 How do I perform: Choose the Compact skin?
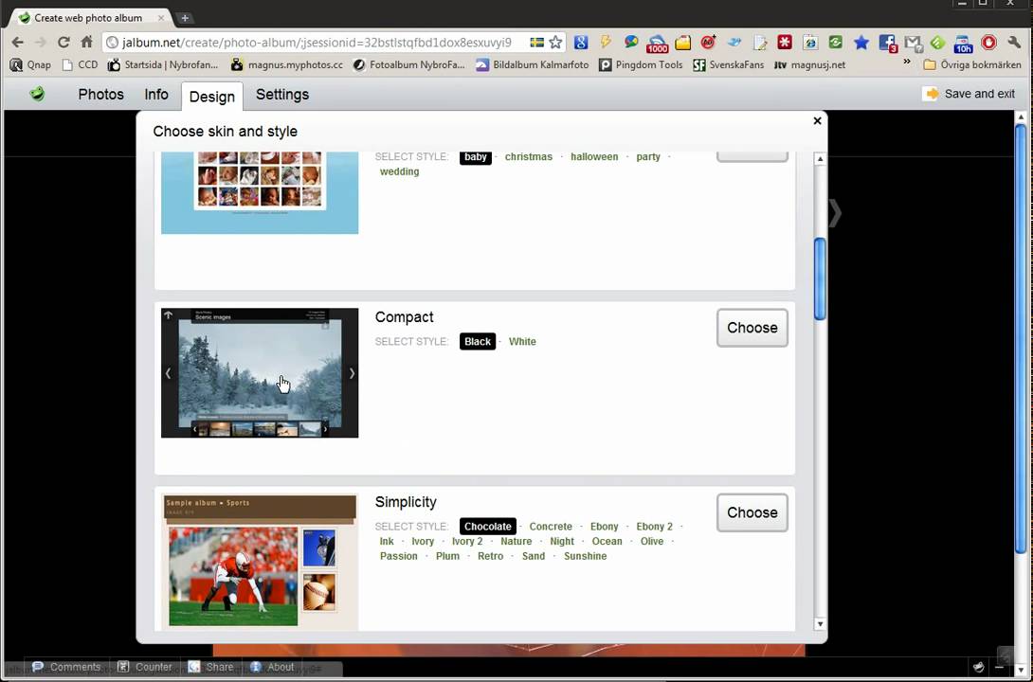pyautogui.click(x=752, y=327)
